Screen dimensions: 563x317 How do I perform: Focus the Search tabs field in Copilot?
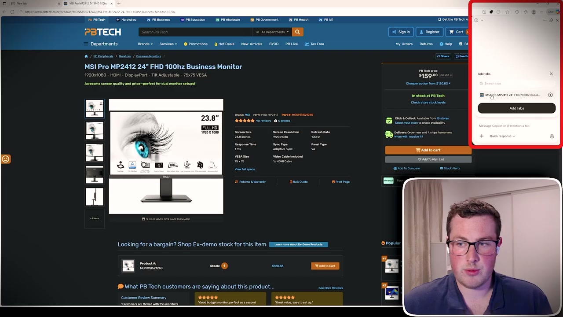(516, 84)
